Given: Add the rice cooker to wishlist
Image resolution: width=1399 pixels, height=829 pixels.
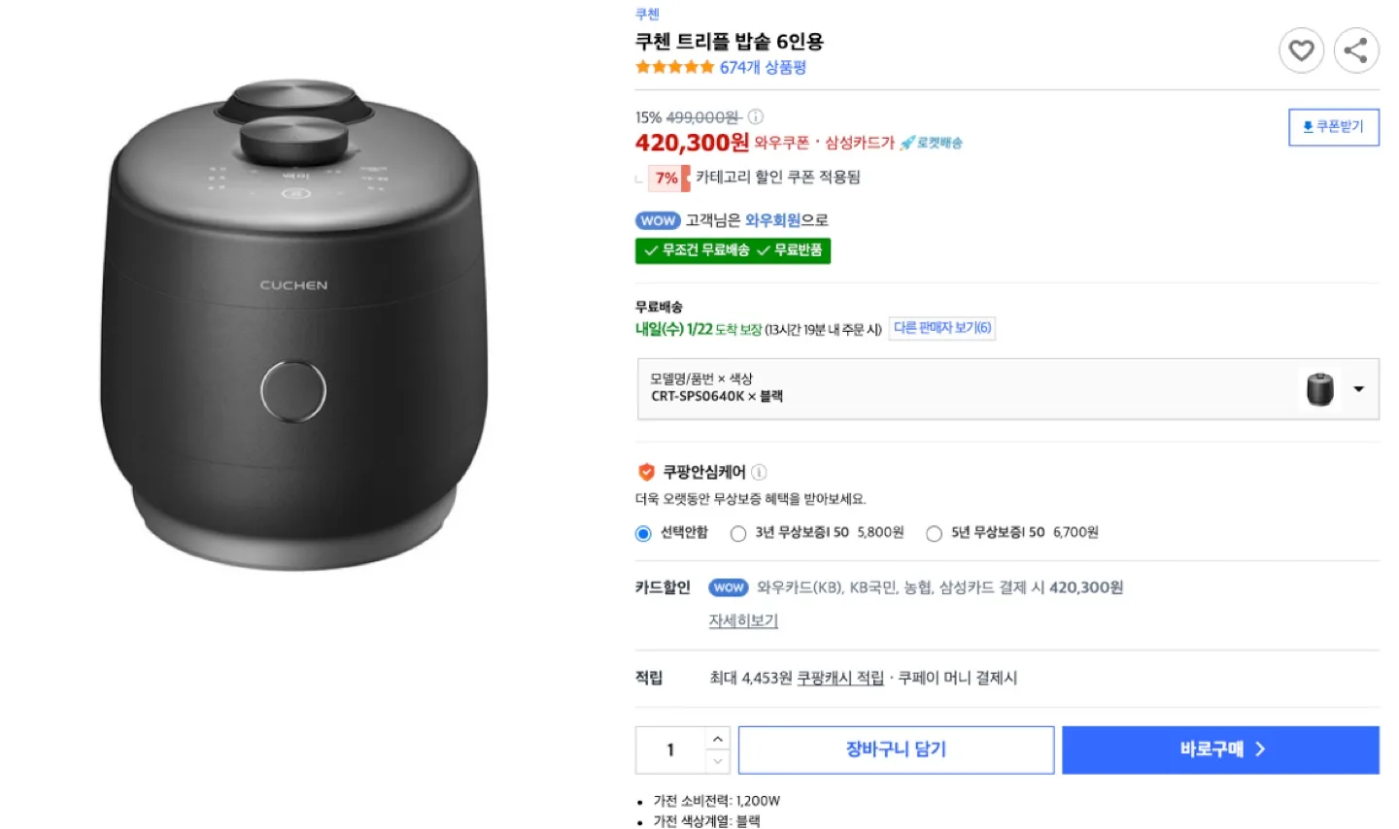Looking at the screenshot, I should point(1301,51).
